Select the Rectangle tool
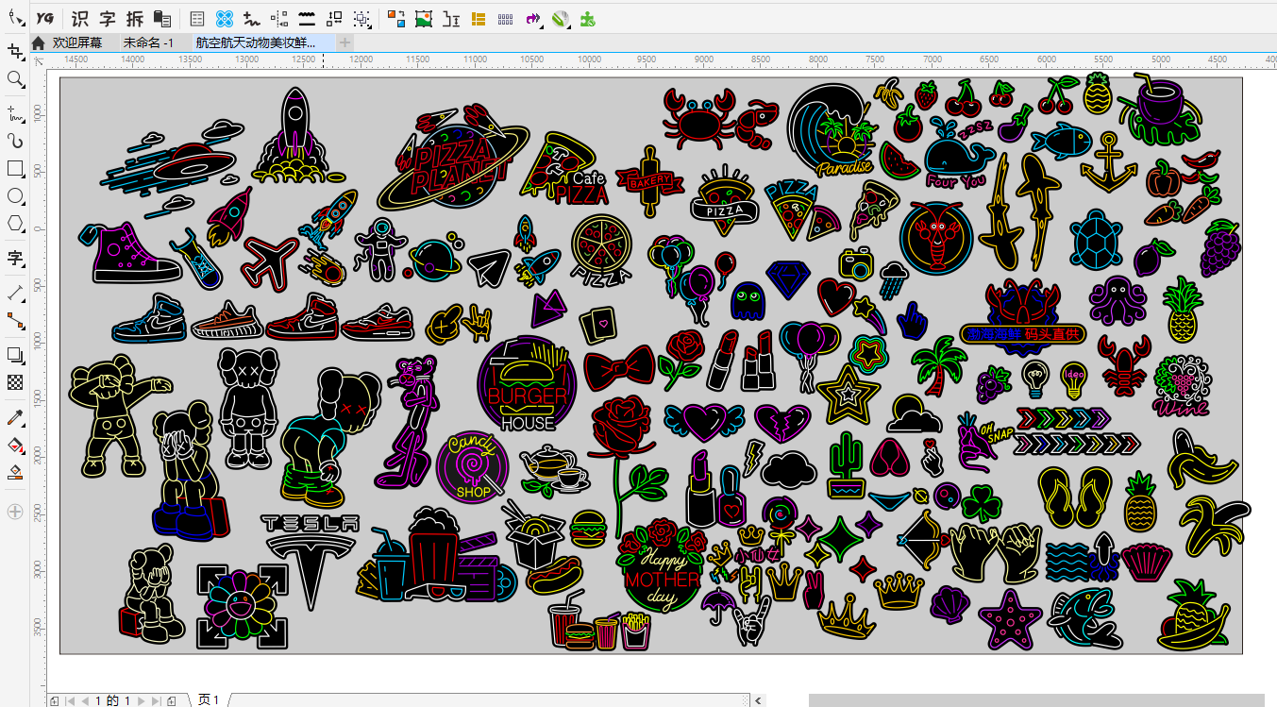Image resolution: width=1277 pixels, height=707 pixels. [x=14, y=169]
